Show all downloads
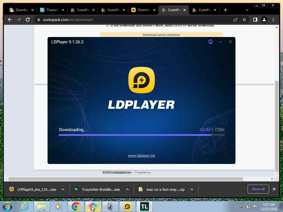283x212 pixels. 258,189
